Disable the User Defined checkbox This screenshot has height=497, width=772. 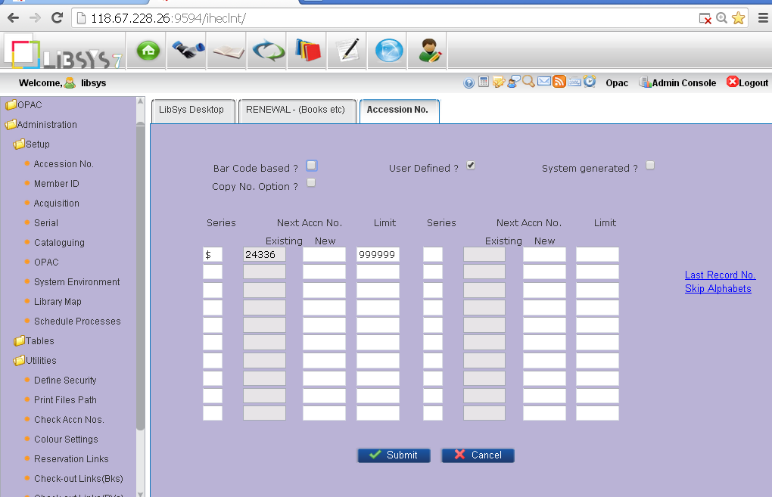[471, 165]
